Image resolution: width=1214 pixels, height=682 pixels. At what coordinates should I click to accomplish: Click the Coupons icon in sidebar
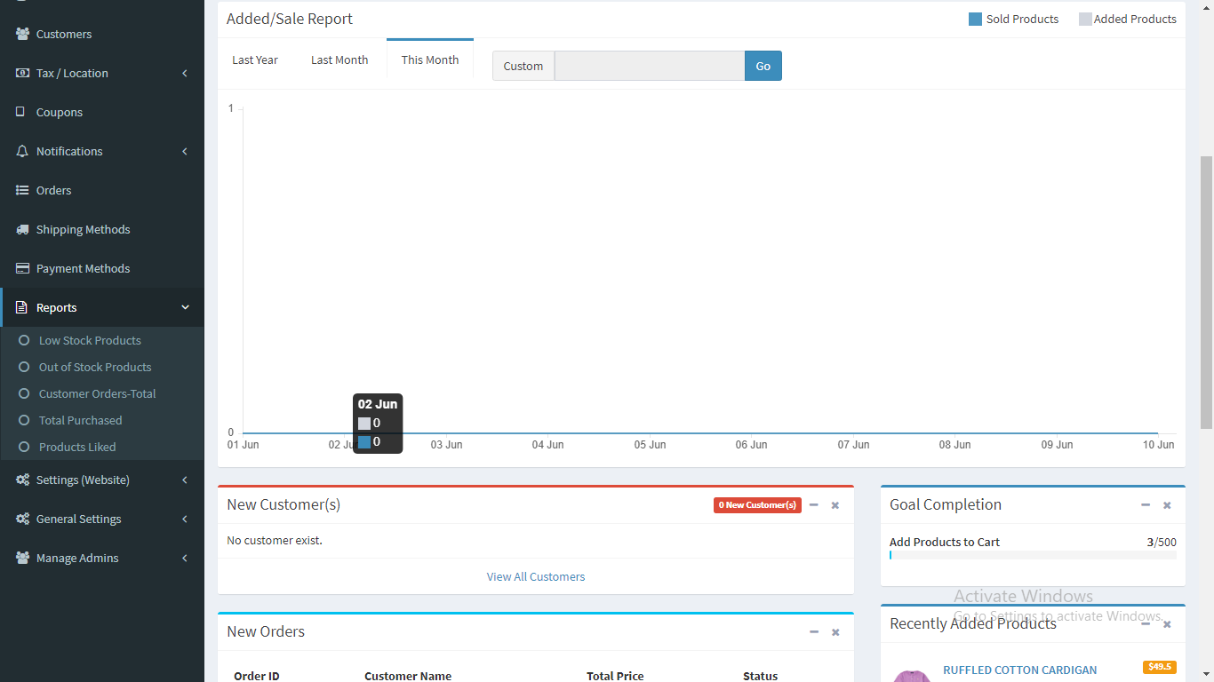point(21,112)
